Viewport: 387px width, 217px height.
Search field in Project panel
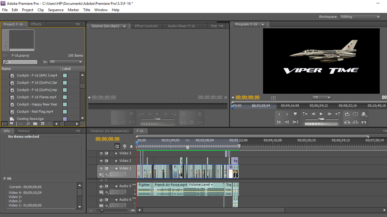click(x=20, y=62)
